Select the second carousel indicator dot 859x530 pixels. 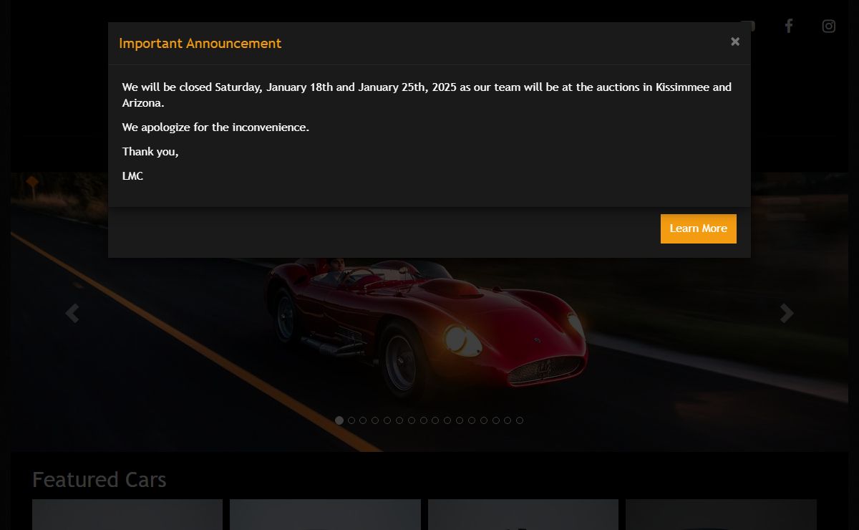(x=351, y=420)
